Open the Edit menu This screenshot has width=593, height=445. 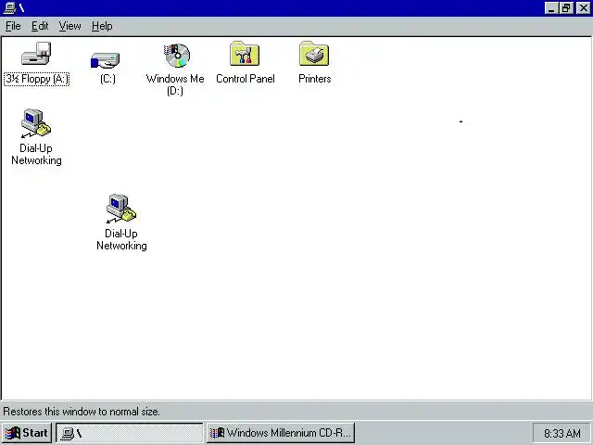(x=40, y=26)
